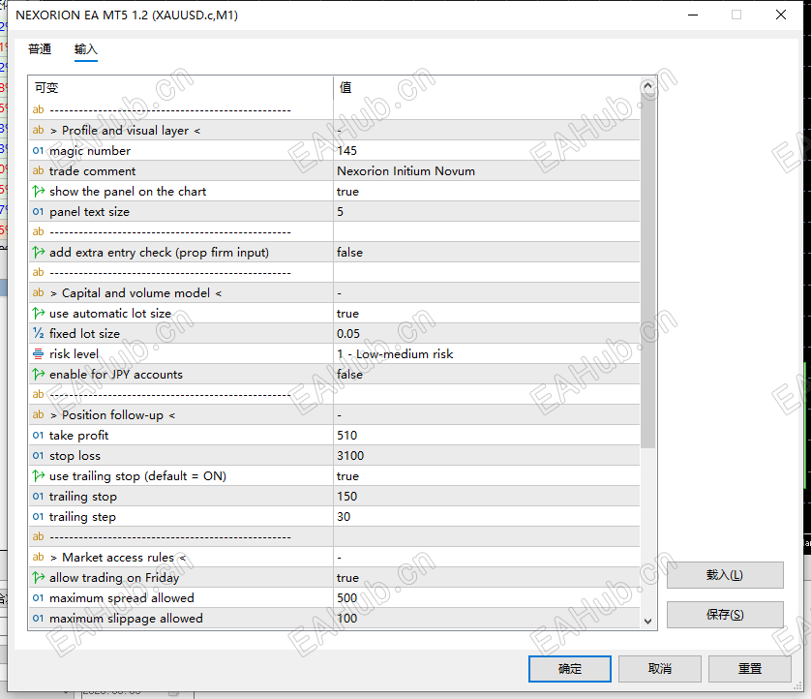Click ab icon beside Profile and visual layer
The height and width of the screenshot is (699, 811).
click(38, 131)
